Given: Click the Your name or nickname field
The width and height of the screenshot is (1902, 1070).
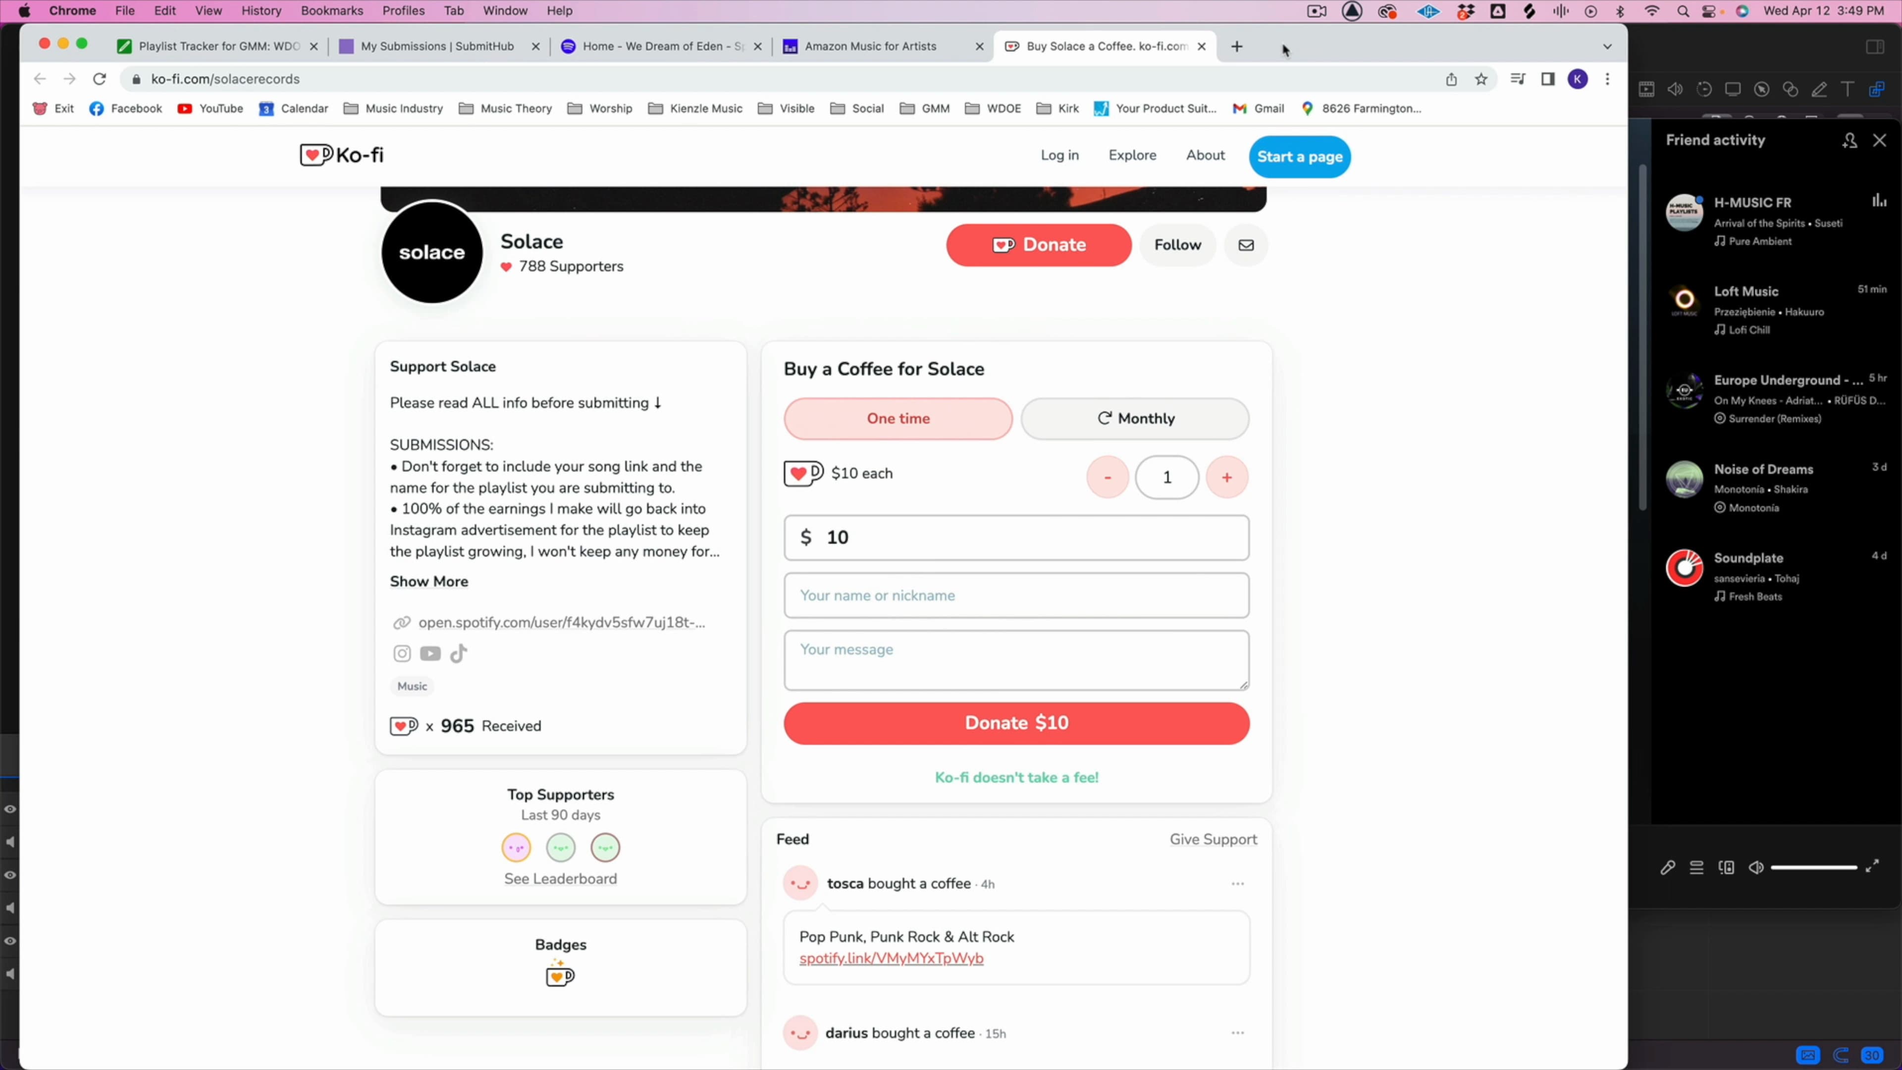Looking at the screenshot, I should 1016,595.
